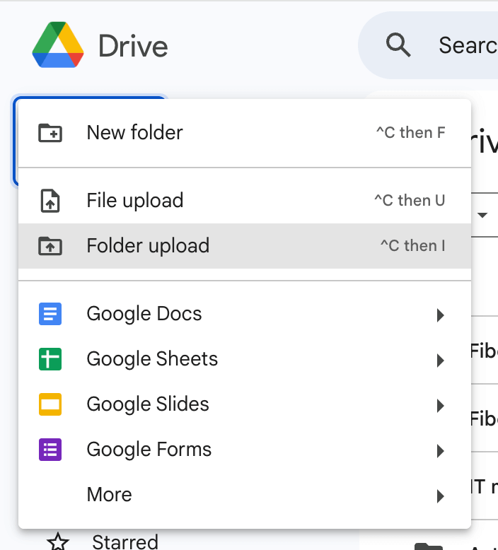Click the Search in Drive field

[x=428, y=45]
